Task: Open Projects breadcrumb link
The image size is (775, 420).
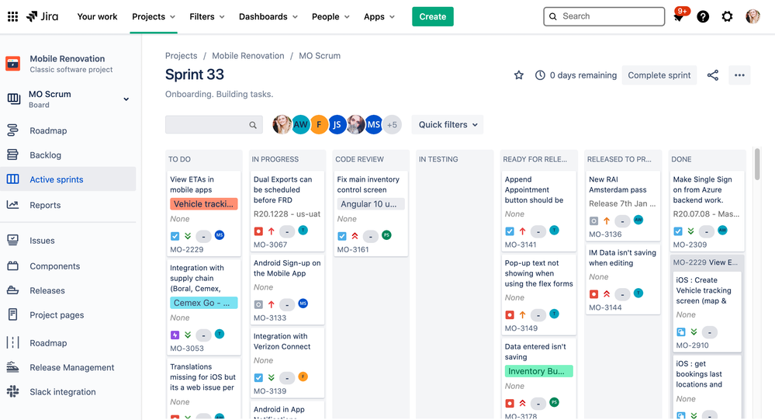Action: click(181, 56)
